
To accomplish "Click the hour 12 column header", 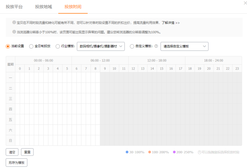I will pos(133,68).
